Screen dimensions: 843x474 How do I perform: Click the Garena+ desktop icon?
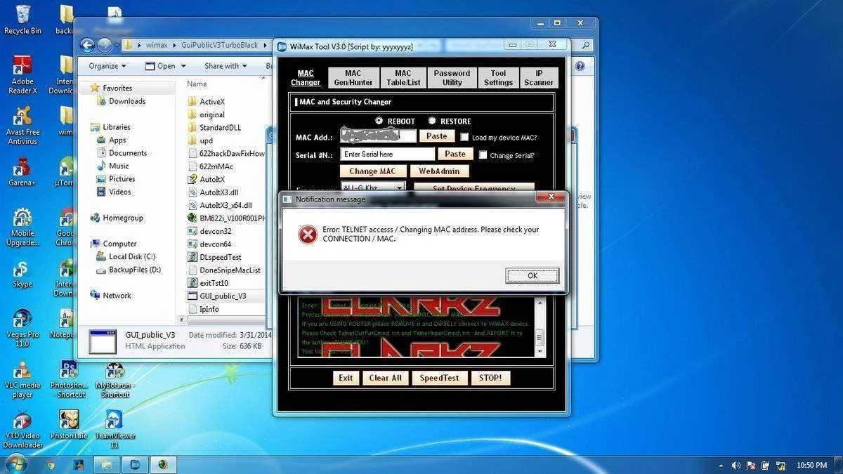[22, 171]
